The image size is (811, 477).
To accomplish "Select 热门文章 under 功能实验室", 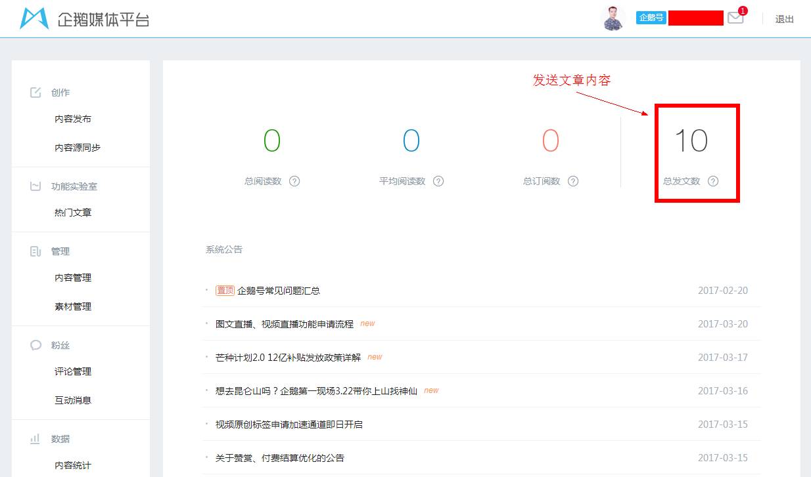I will pos(73,212).
